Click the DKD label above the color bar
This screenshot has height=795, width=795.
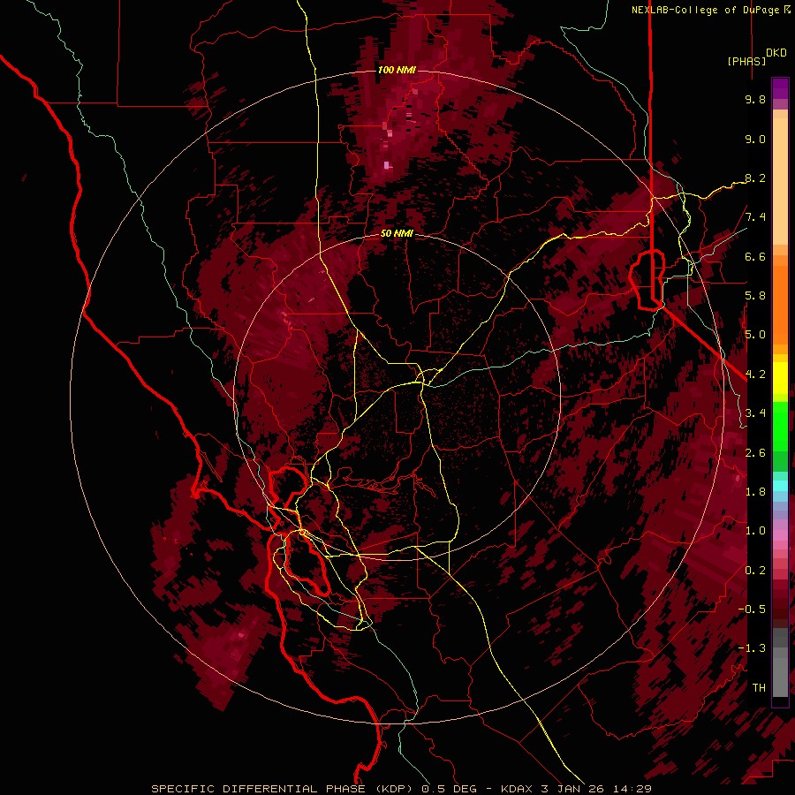(x=776, y=53)
